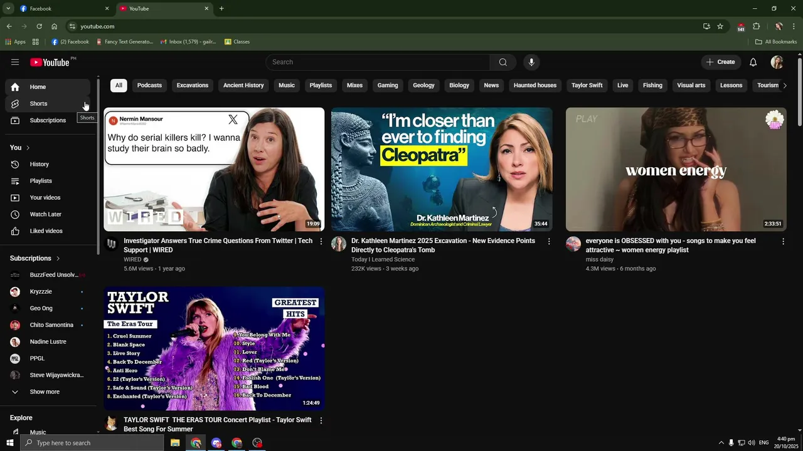Open the notifications bell
This screenshot has height=451, width=803.
coord(753,62)
